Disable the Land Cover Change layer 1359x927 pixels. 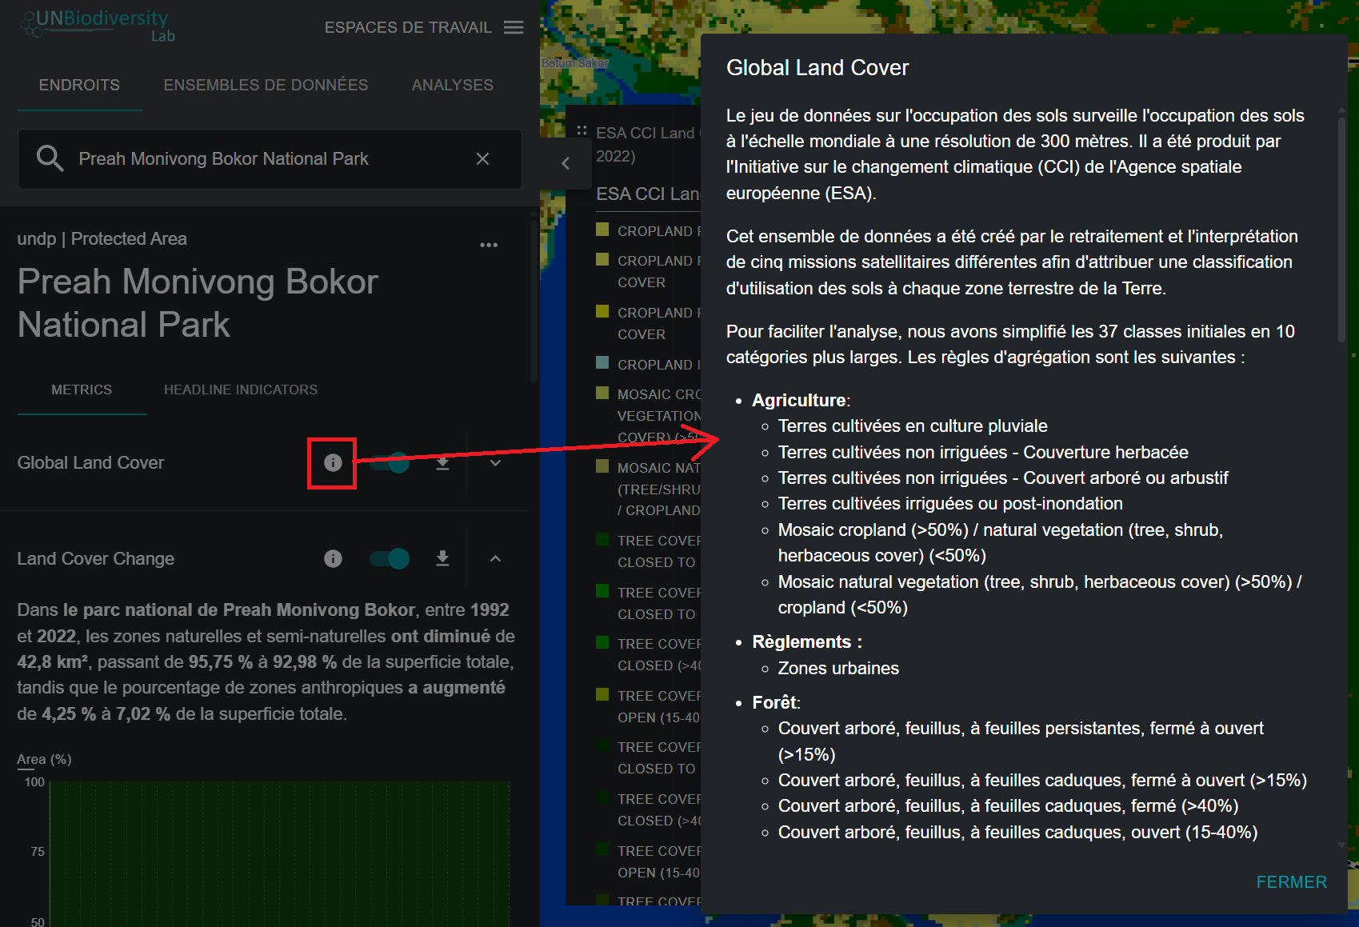(x=390, y=558)
